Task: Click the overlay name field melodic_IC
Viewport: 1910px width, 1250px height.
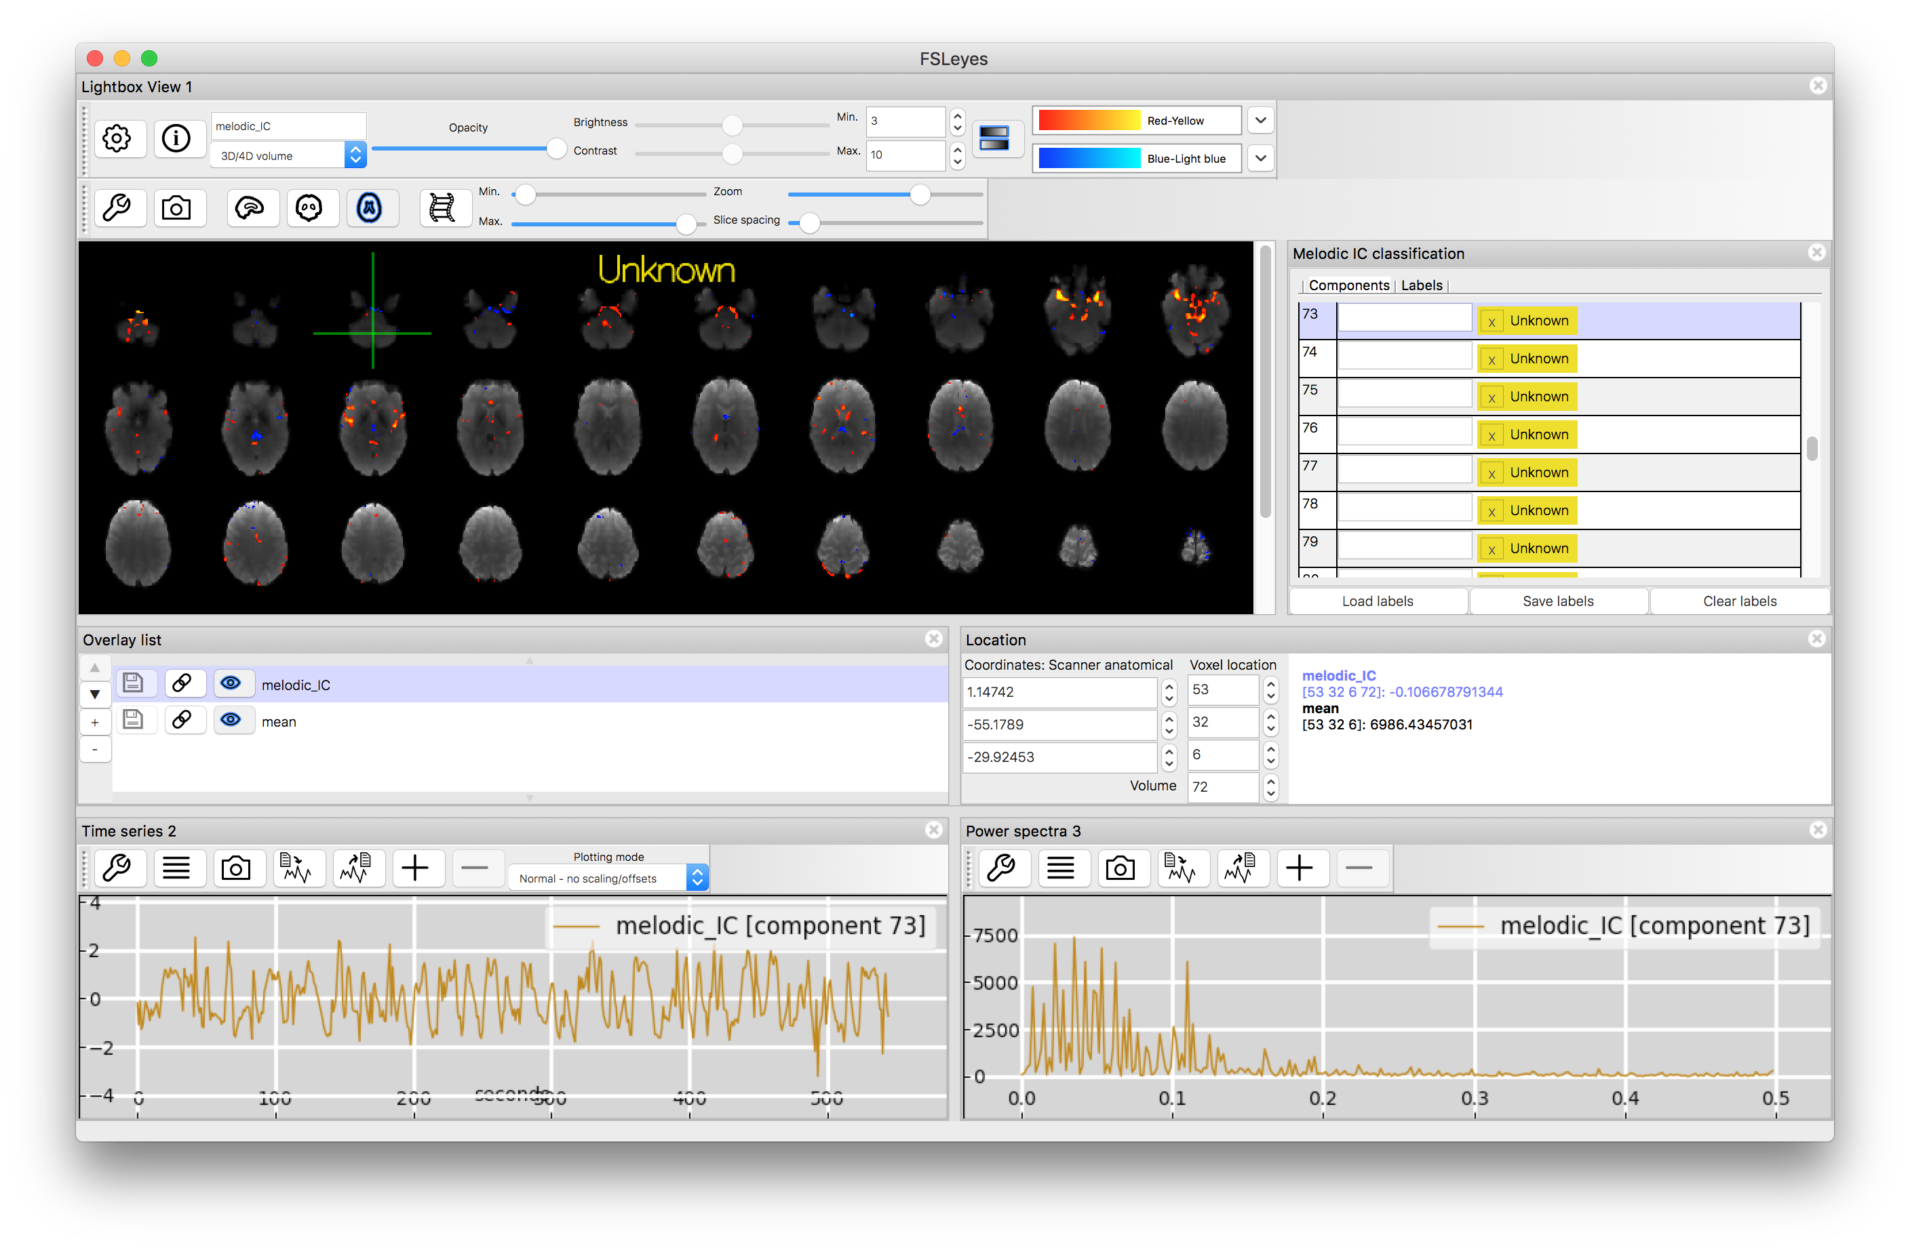Action: point(288,126)
